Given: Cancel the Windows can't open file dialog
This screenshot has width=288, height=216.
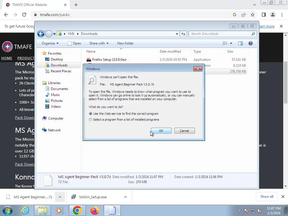Looking at the screenshot, I should (x=184, y=131).
